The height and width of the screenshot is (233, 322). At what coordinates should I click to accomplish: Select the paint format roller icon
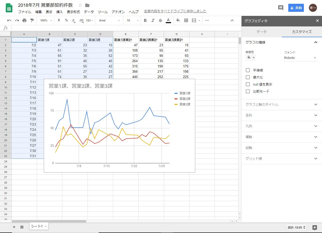pos(32,20)
